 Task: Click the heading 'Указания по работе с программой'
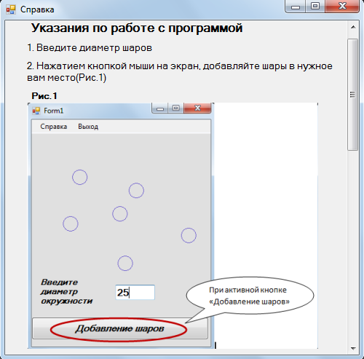pyautogui.click(x=137, y=28)
